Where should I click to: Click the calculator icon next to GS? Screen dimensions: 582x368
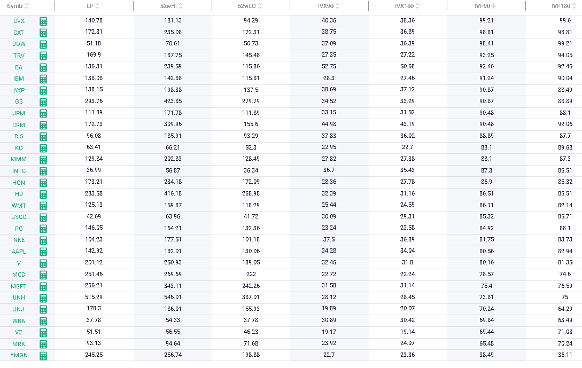tap(43, 102)
